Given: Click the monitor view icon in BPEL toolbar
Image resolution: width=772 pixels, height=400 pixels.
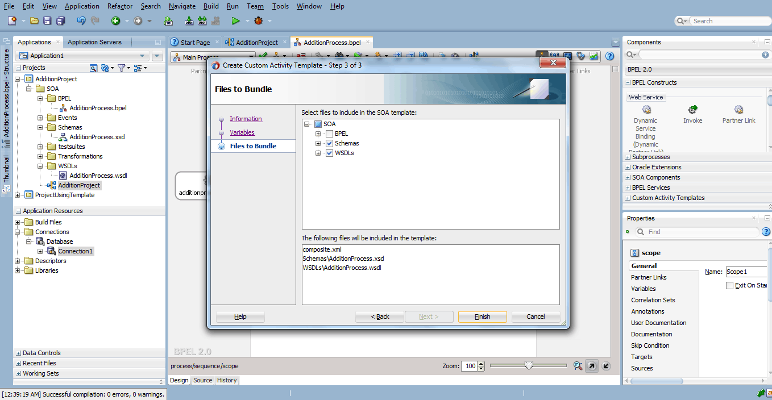Looking at the screenshot, I should point(568,56).
